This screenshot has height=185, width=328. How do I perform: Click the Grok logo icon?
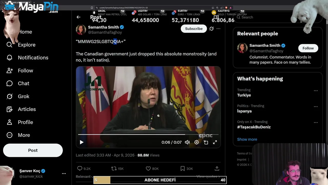9,96
